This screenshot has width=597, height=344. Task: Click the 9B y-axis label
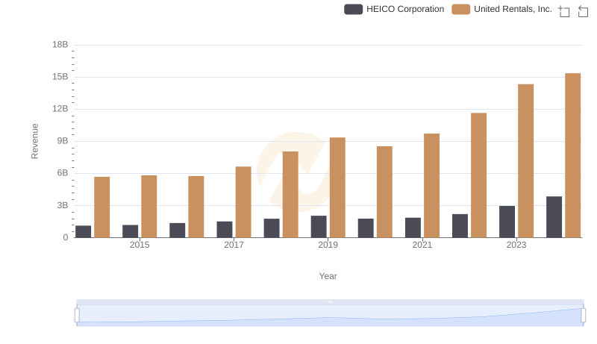63,141
